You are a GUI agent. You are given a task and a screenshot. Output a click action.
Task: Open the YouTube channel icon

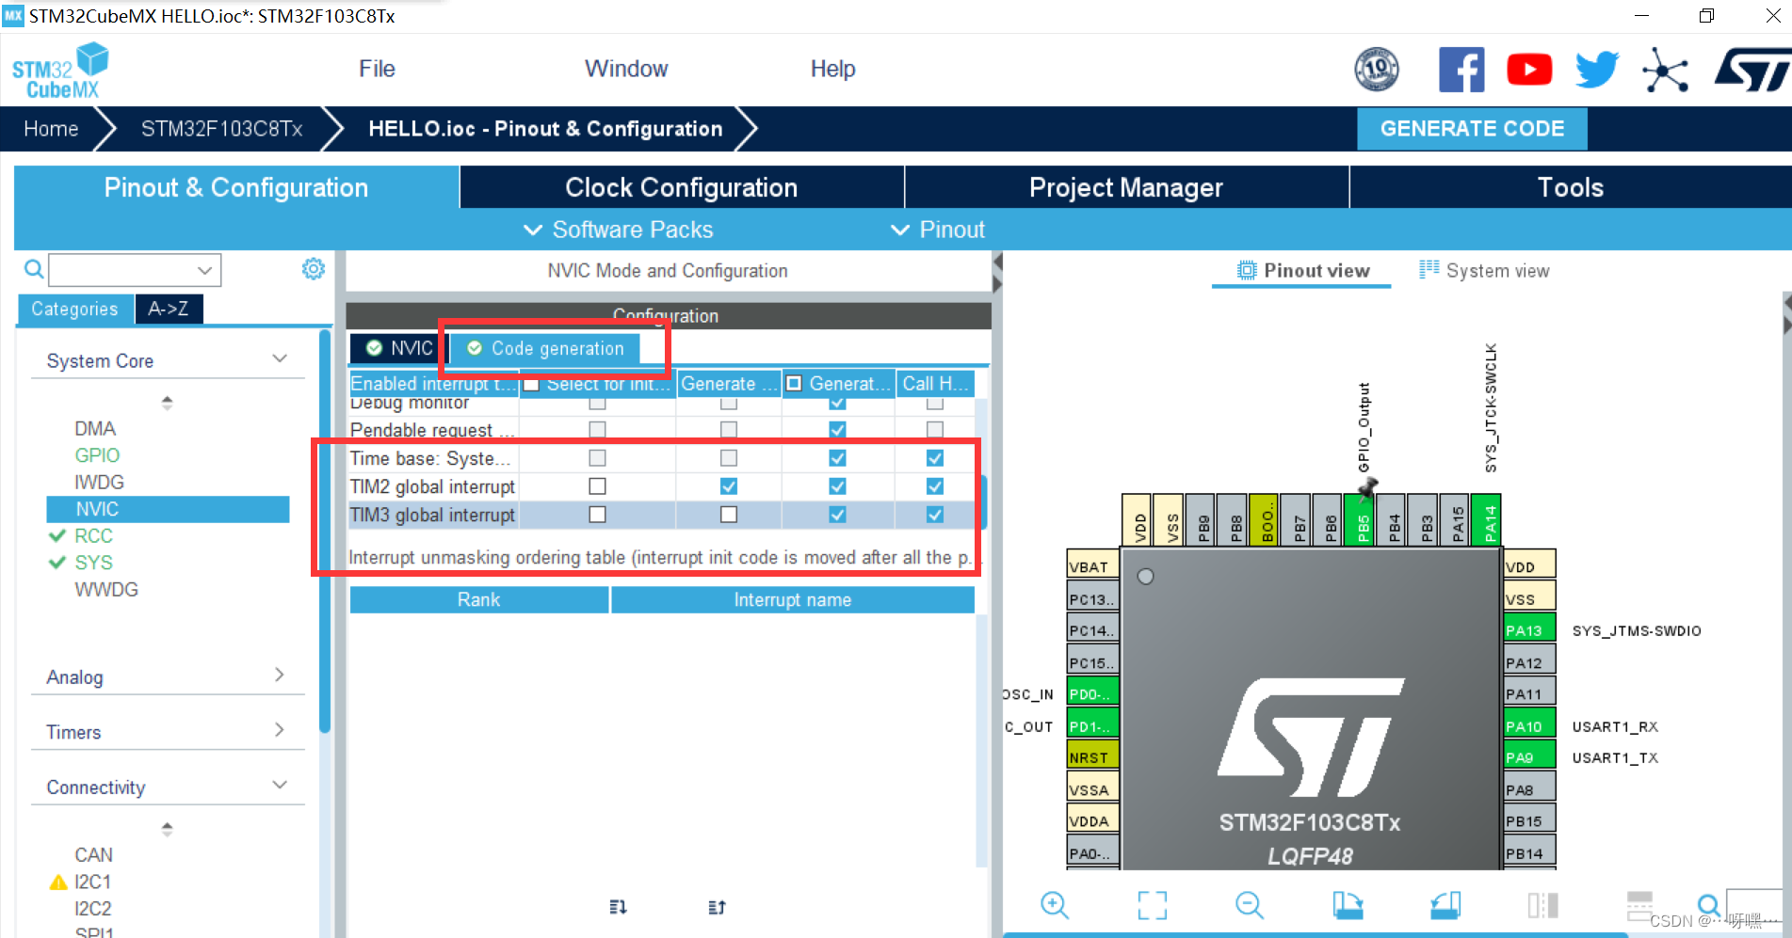click(x=1528, y=69)
